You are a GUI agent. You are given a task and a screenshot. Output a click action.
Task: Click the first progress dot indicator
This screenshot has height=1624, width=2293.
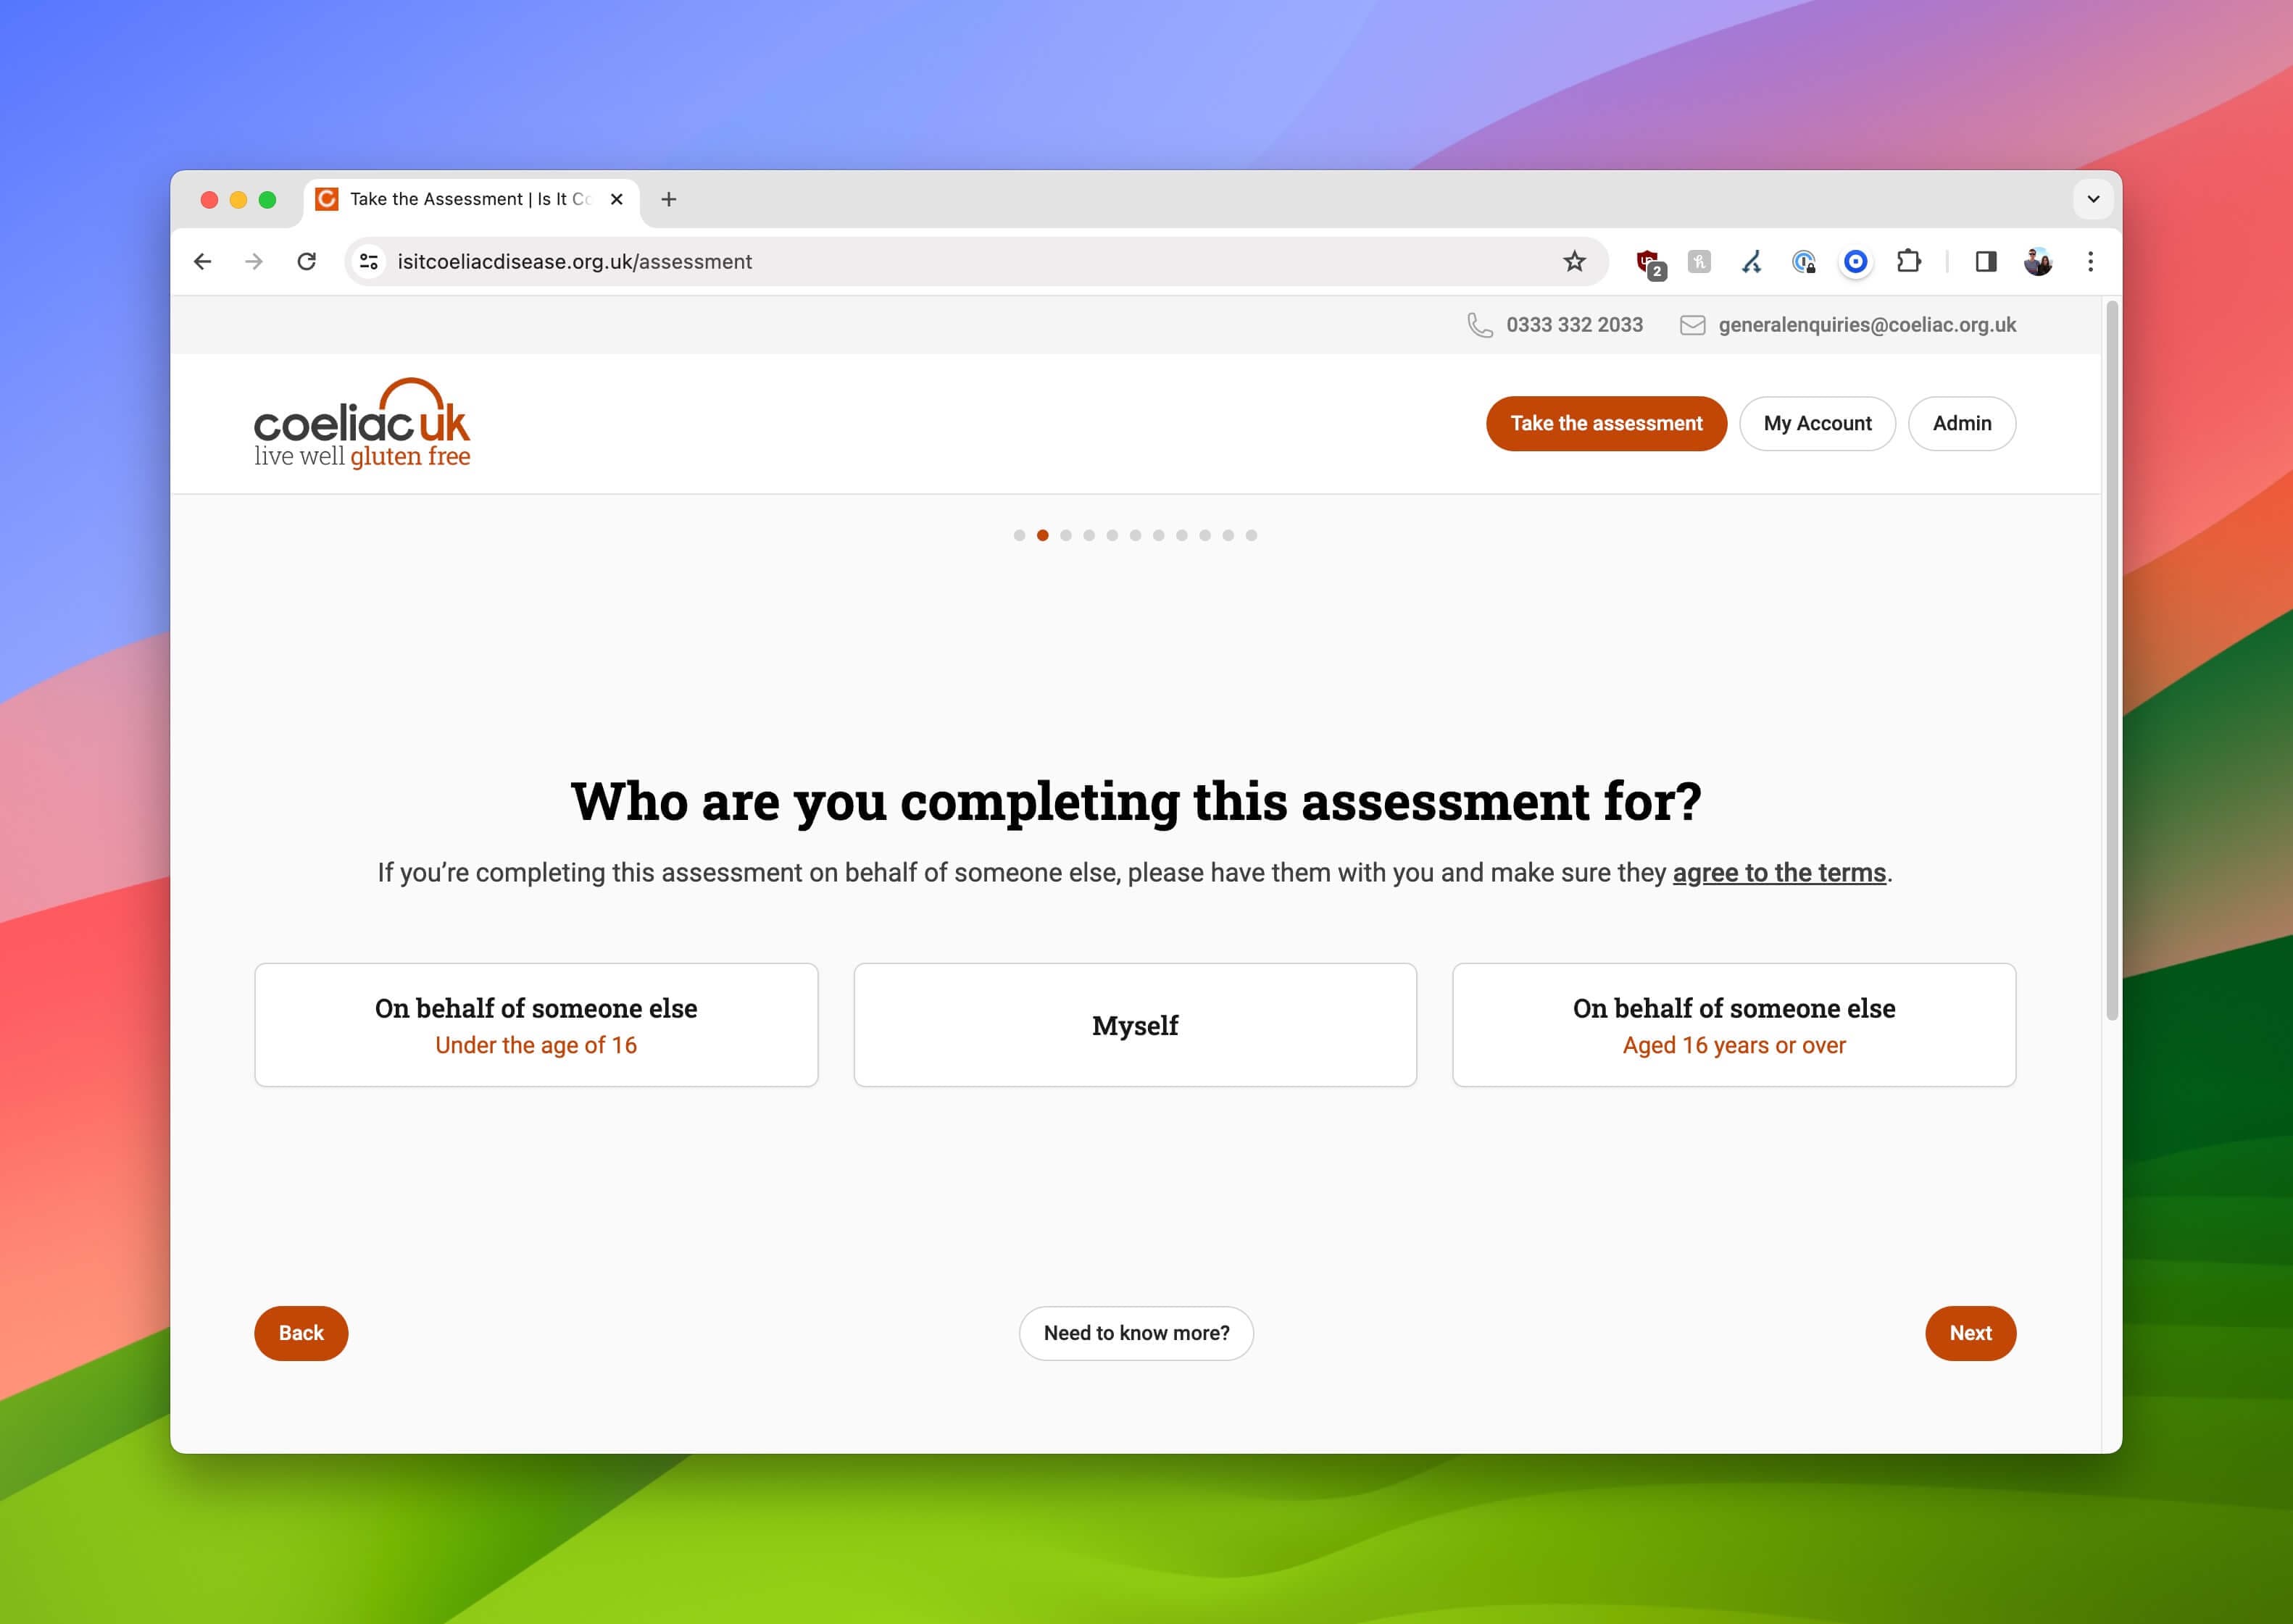(x=1020, y=535)
